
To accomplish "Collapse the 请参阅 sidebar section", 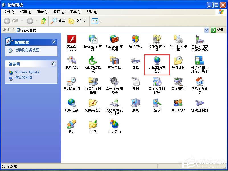I will coord(53,64).
